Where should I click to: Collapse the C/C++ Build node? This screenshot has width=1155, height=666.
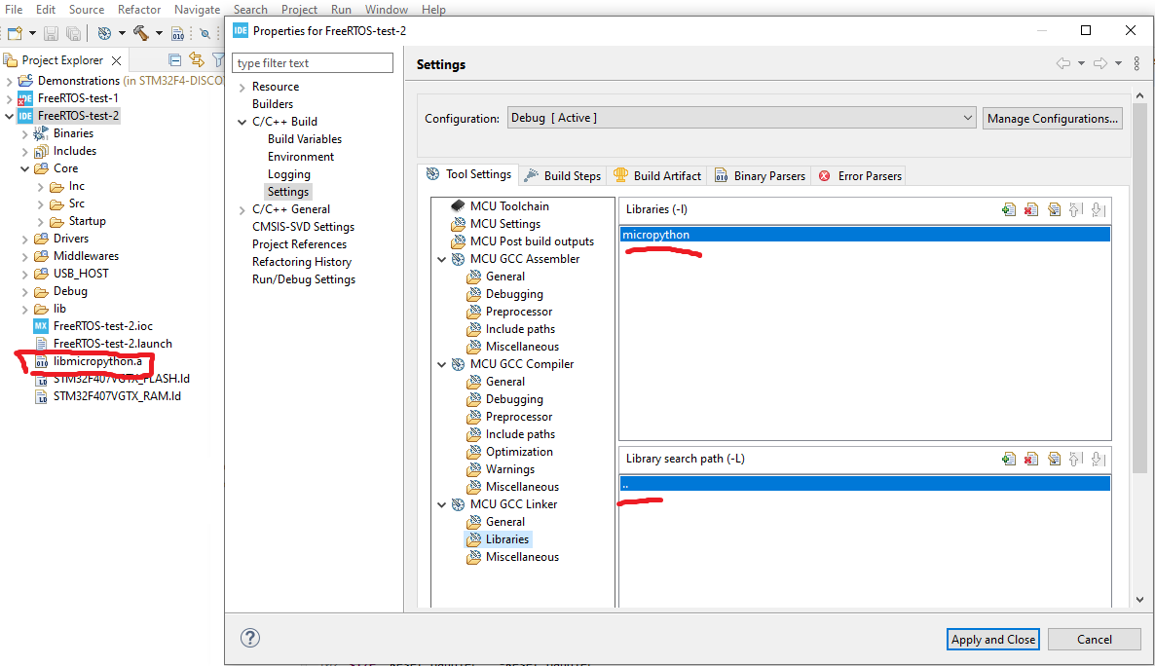242,123
